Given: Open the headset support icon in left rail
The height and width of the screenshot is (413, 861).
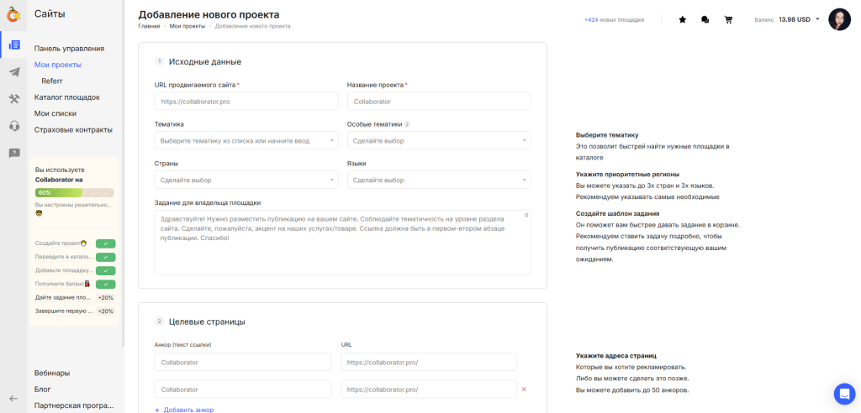Looking at the screenshot, I should tap(14, 126).
